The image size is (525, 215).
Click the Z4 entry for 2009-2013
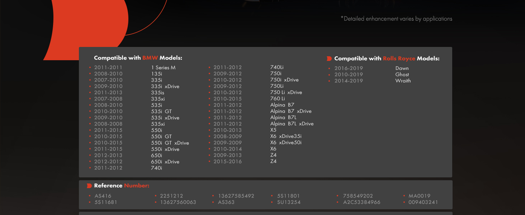[x=273, y=155]
